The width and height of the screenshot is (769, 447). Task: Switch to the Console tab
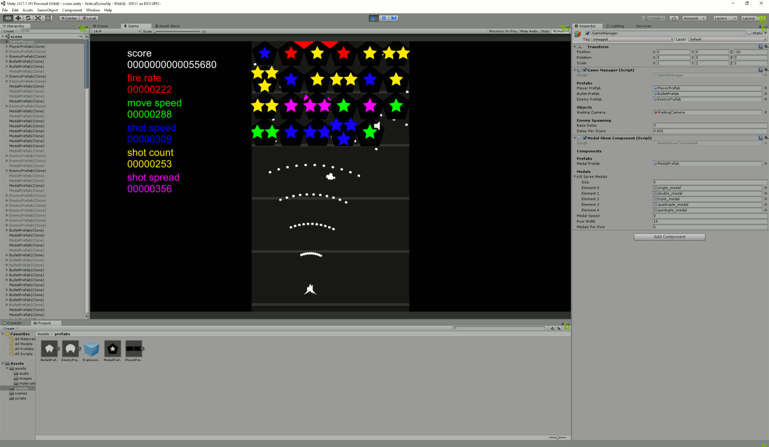12,323
